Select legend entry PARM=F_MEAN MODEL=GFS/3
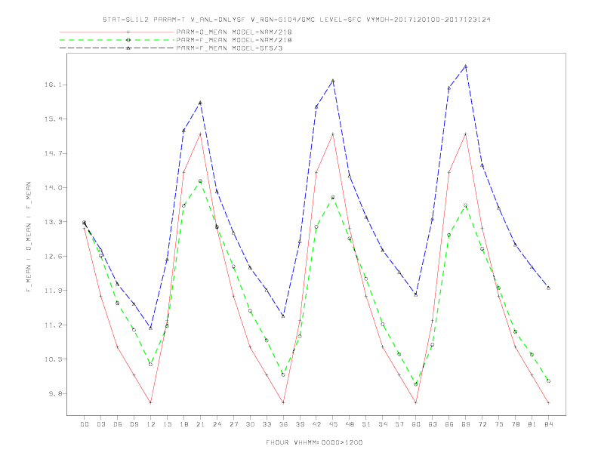Viewport: 598px width, 462px height. coord(230,48)
